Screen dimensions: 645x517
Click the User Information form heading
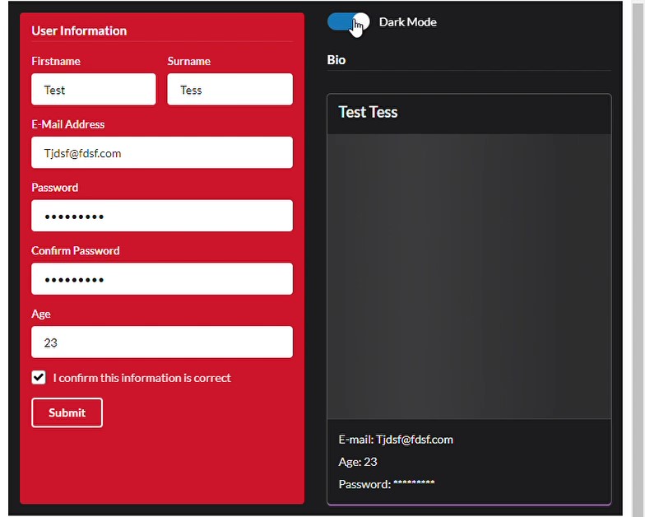(79, 31)
